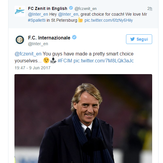Click the thumbs up emoji
163x163 pixels.
(x=81, y=20)
